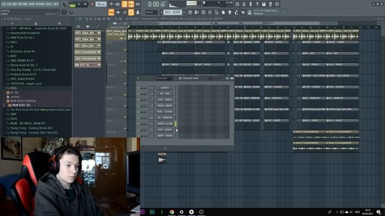Click the PERC - CUCKOO channel button
Viewport: 385px width, 216px height.
[165, 112]
